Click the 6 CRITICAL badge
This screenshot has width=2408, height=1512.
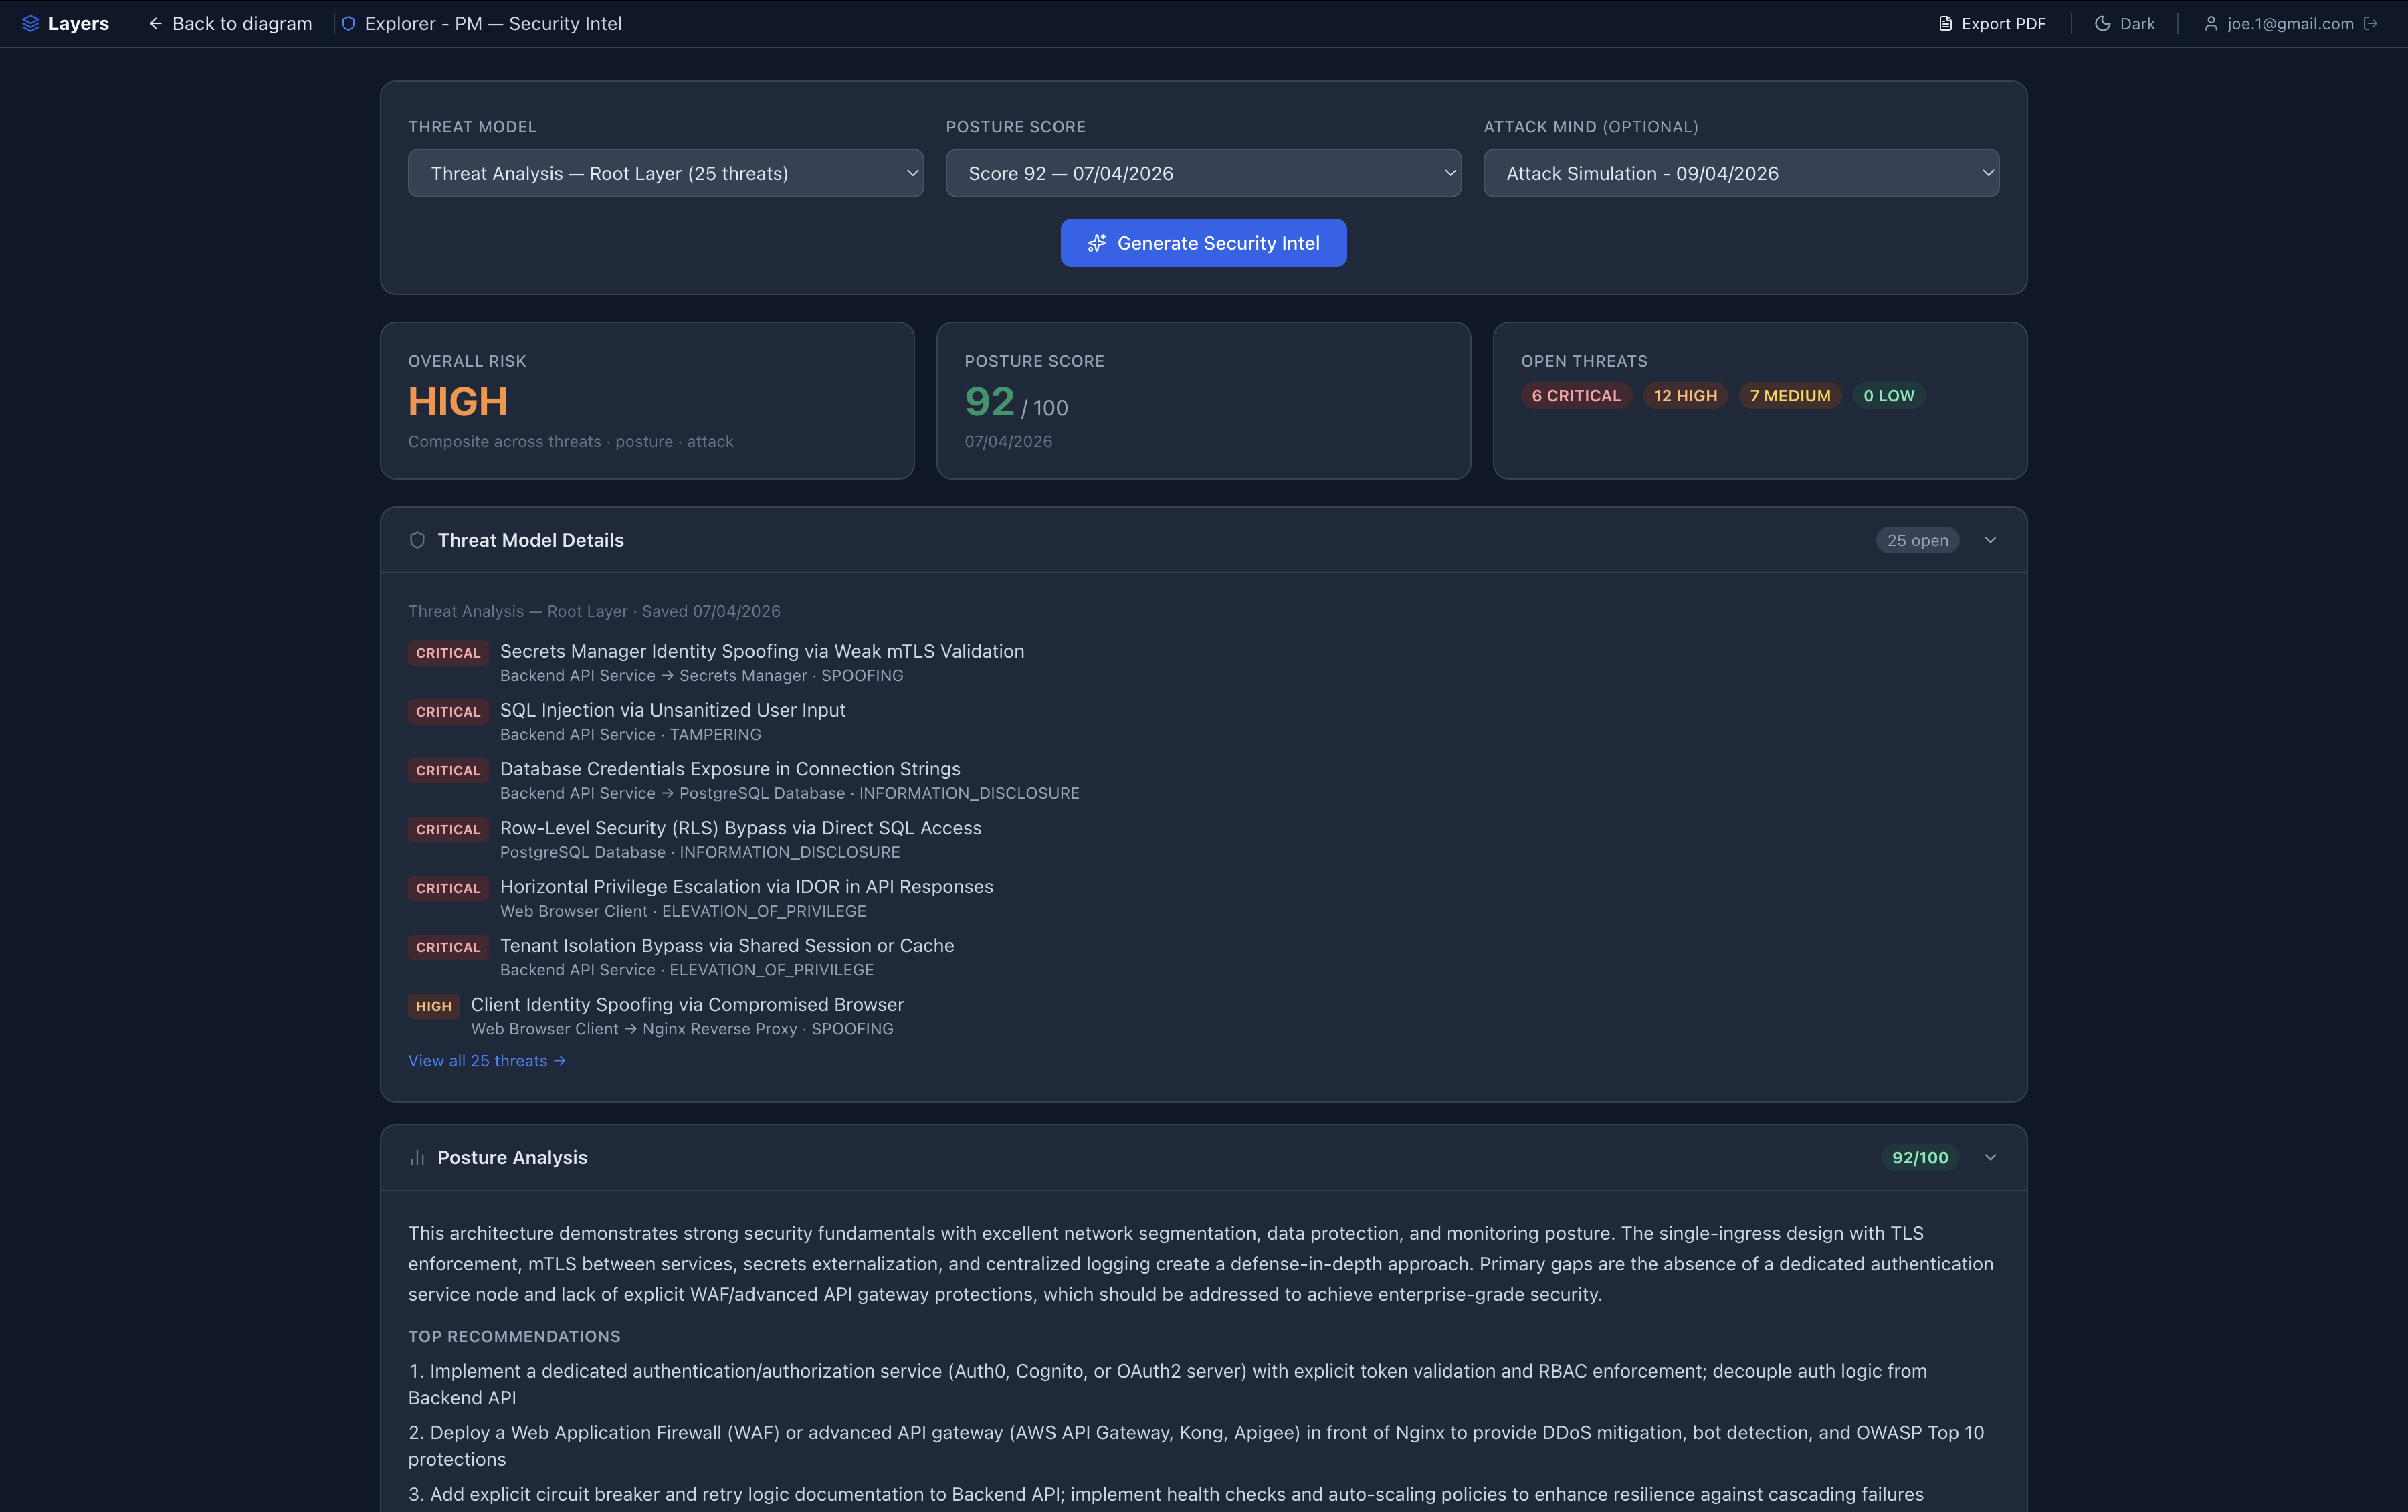(1577, 396)
